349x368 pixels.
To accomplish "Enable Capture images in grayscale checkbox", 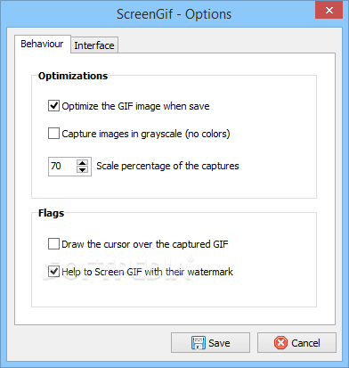I will click(53, 134).
